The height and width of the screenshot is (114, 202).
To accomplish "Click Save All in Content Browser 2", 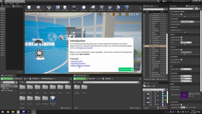I will pos(91,79).
